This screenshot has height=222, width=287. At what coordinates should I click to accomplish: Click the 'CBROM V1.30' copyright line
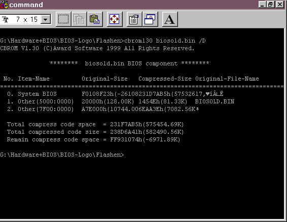(97, 48)
